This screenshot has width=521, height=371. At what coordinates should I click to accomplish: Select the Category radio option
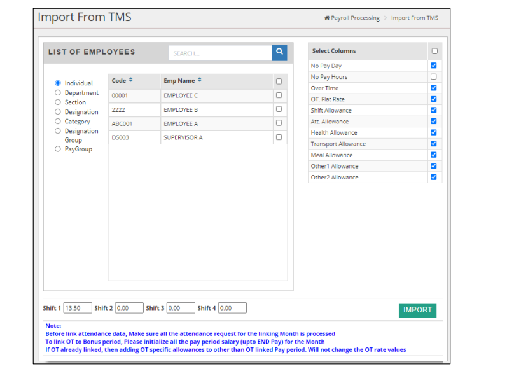[58, 121]
